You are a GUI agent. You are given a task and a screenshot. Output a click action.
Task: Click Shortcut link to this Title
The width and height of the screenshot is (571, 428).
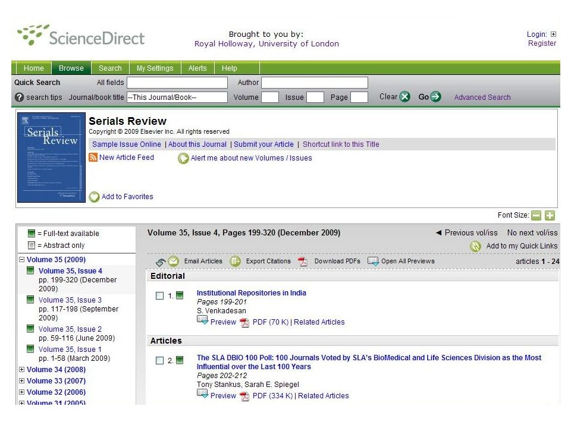pyautogui.click(x=341, y=144)
